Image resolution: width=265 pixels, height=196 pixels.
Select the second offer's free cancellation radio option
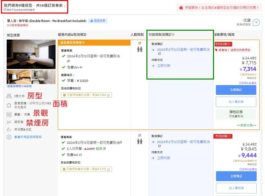(x=153, y=142)
